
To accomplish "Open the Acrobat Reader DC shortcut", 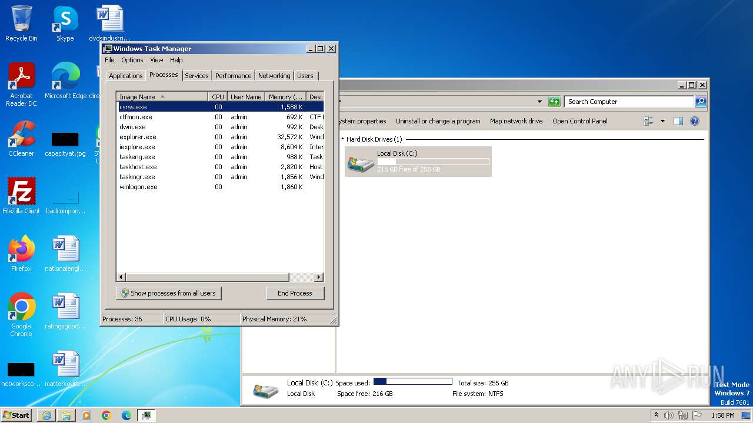I will [x=21, y=84].
